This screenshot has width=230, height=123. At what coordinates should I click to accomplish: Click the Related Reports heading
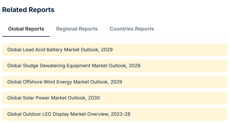tap(28, 10)
